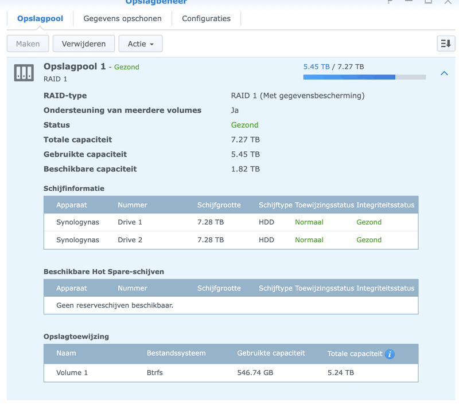Click Gezond integrity status for Drive 1
This screenshot has height=405, width=459.
click(368, 222)
